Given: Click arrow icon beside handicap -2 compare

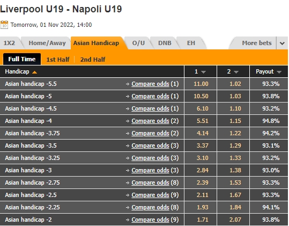Looking at the screenshot, I should click(128, 220).
